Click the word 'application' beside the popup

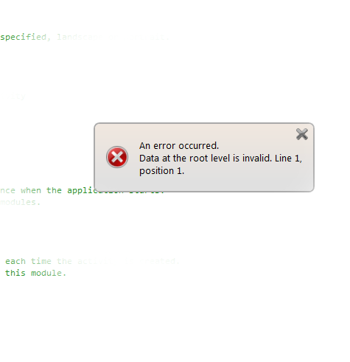click(80, 190)
